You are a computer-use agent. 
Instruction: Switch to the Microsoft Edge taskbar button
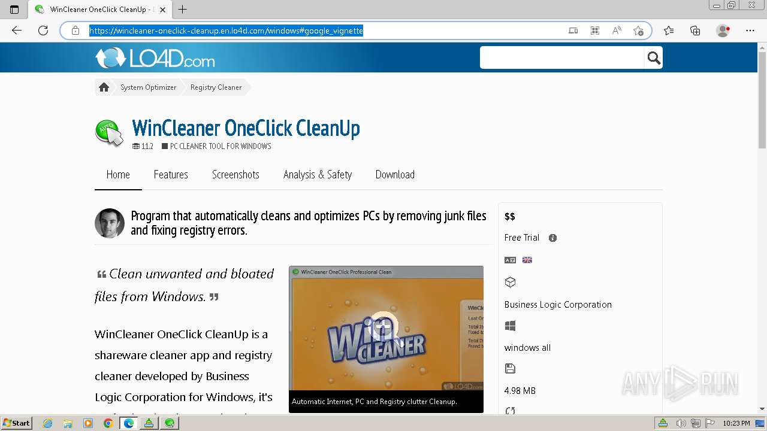pyautogui.click(x=128, y=423)
